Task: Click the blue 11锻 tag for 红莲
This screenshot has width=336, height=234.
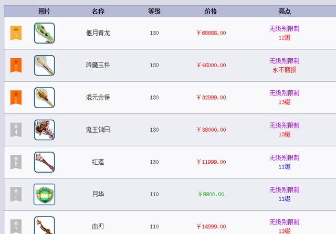Action: click(x=285, y=166)
